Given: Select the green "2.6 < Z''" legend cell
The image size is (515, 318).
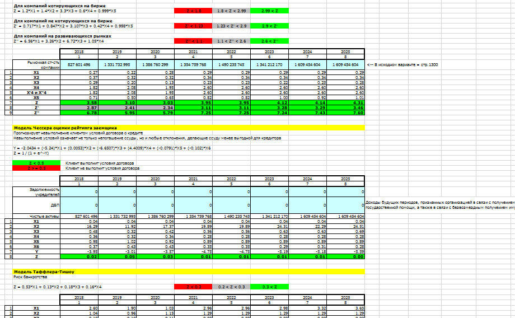Looking at the screenshot, I should [269, 41].
